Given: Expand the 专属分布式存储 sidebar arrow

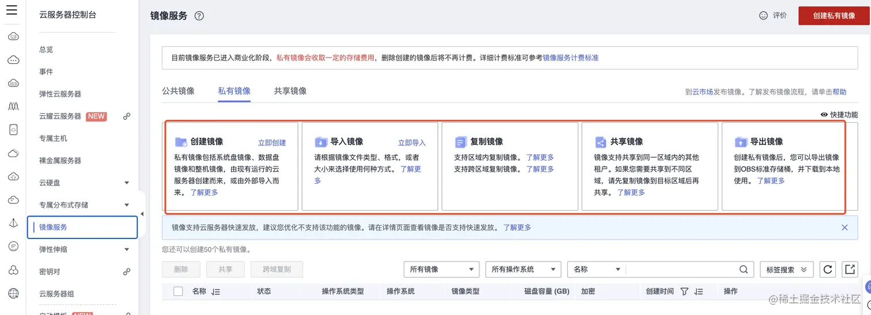Looking at the screenshot, I should coord(127,205).
